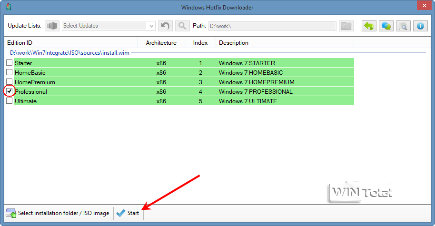Click Select installation folder / ISO image
The image size is (435, 226).
pyautogui.click(x=58, y=213)
